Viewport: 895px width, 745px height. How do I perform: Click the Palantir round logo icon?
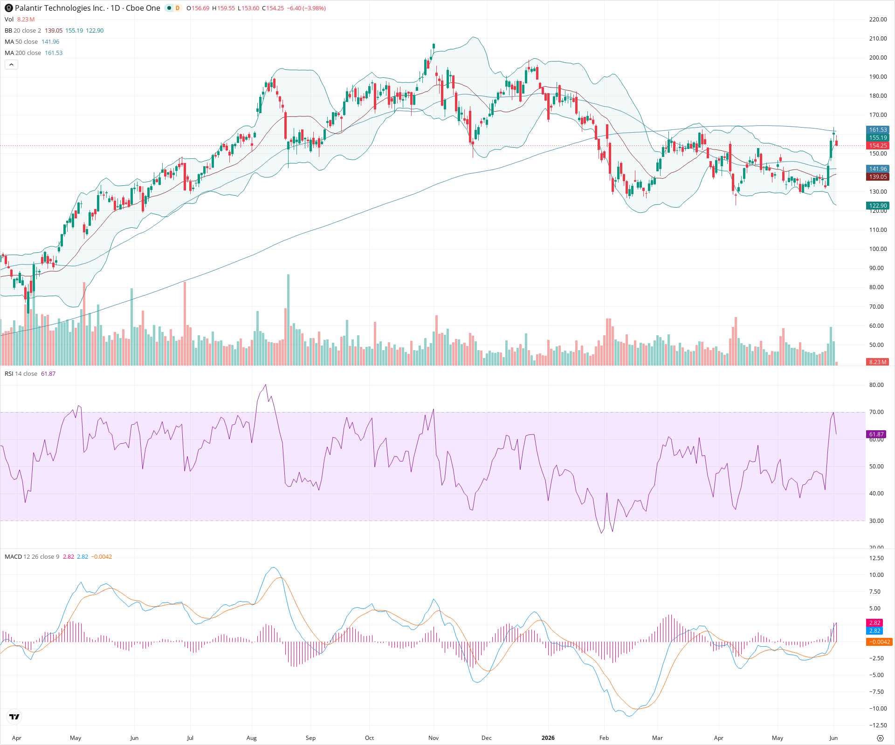point(9,8)
